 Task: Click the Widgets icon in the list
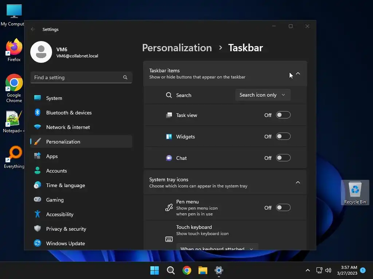coord(169,137)
